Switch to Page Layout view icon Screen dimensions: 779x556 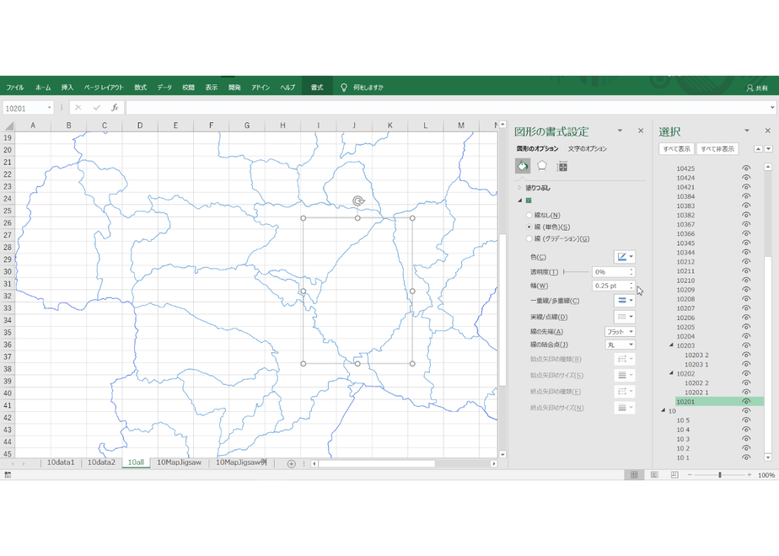click(x=654, y=475)
